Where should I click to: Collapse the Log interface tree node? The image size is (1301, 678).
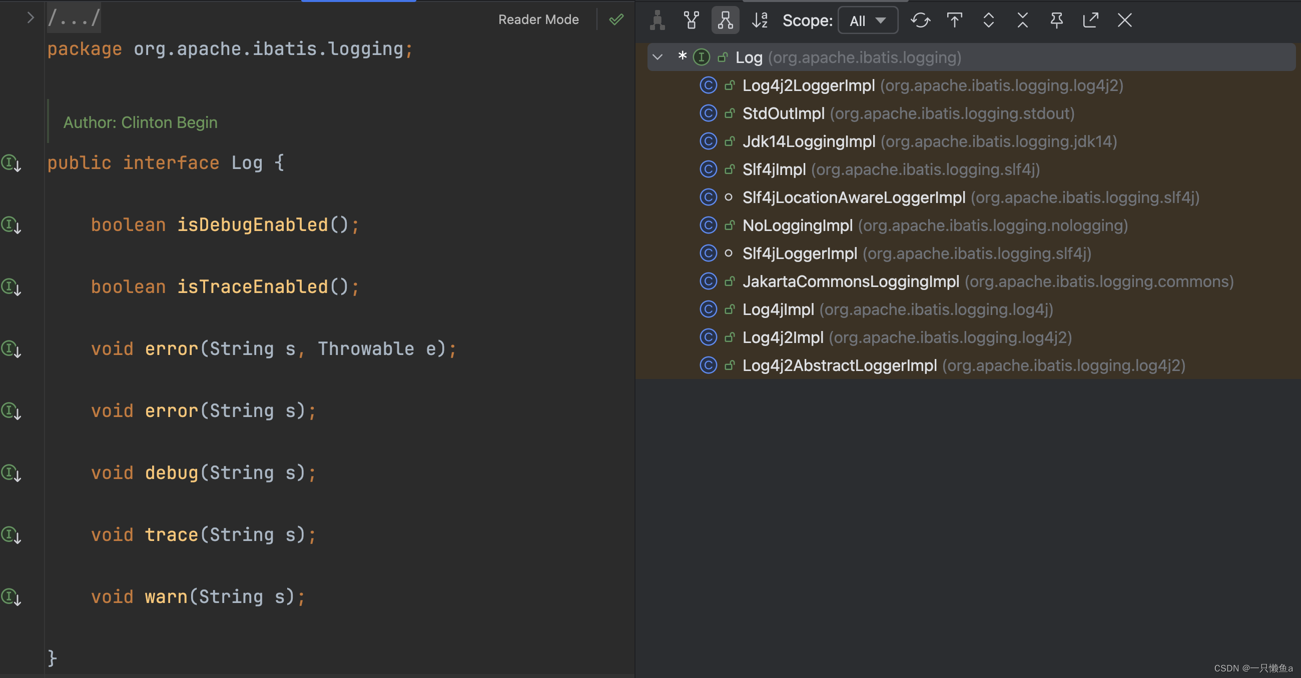point(658,57)
